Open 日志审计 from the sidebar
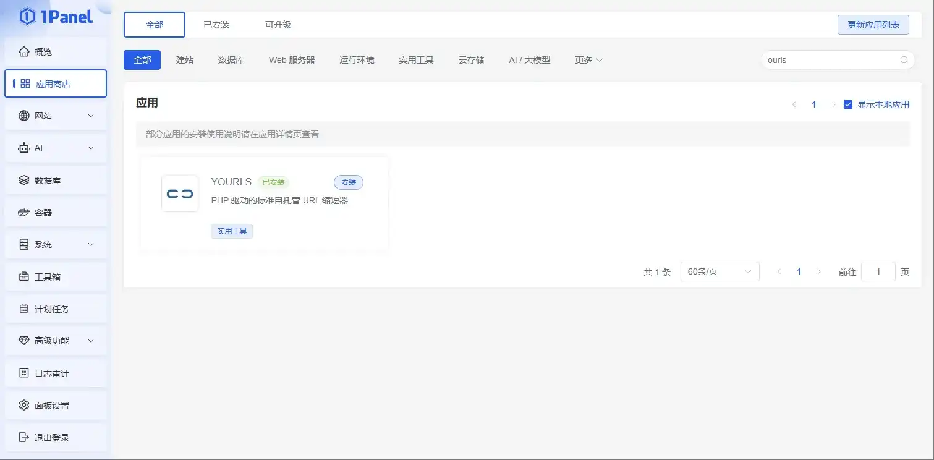Screen dimensions: 934x460 56,373
